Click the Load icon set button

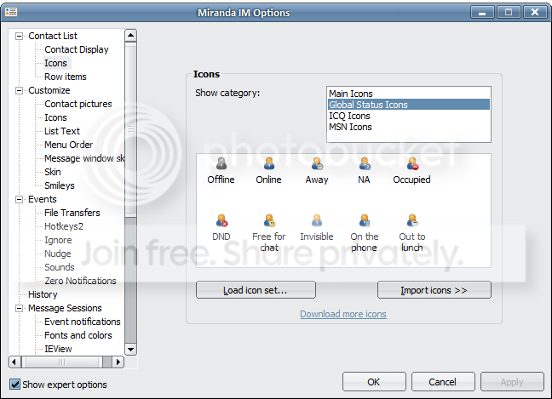click(256, 290)
